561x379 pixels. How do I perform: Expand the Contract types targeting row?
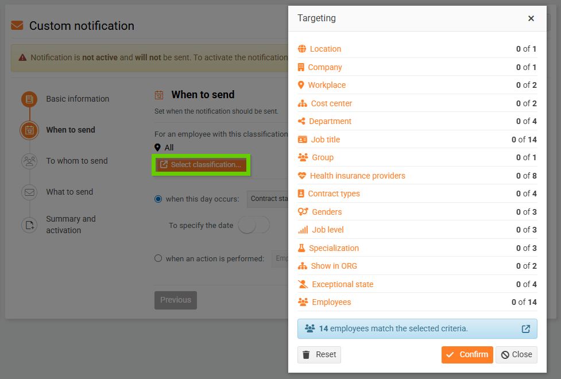point(334,194)
